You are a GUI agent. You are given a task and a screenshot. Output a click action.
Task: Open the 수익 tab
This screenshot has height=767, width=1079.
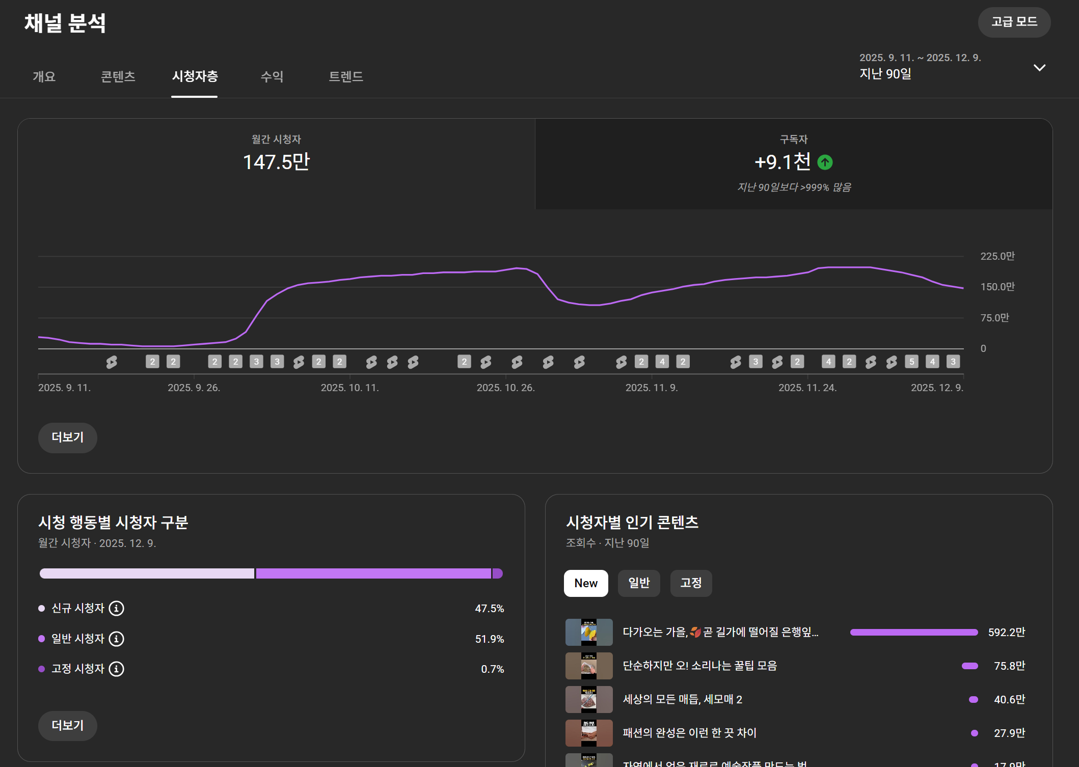pyautogui.click(x=272, y=76)
